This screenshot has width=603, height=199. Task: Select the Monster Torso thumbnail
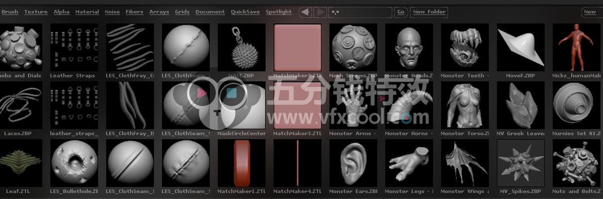(465, 106)
